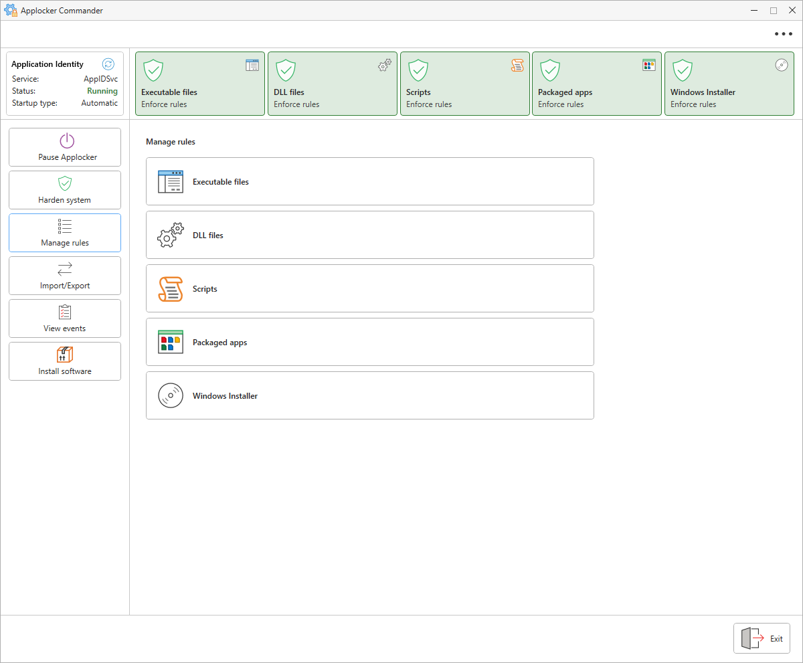The height and width of the screenshot is (663, 803).
Task: Click the refresh Application Identity icon
Action: click(x=108, y=64)
